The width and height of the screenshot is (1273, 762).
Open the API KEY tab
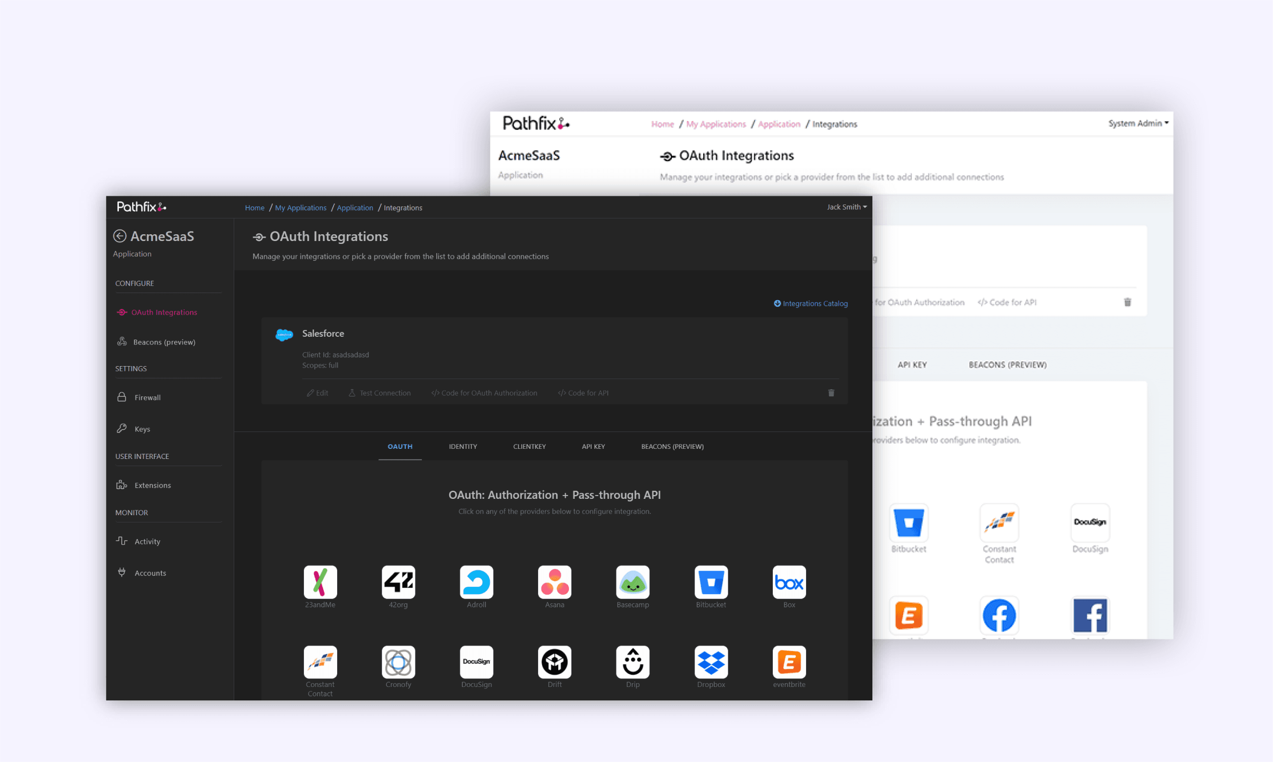(593, 446)
